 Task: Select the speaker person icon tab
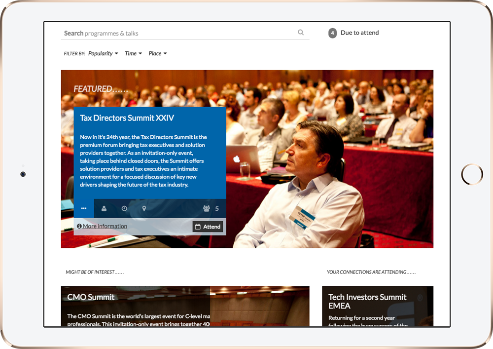tap(104, 209)
